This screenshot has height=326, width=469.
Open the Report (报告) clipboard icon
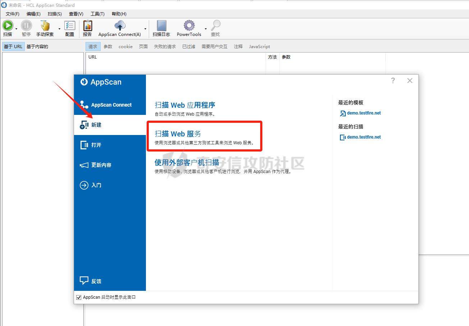(x=87, y=25)
